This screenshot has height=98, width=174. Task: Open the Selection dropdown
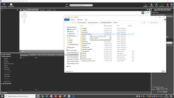point(49,10)
